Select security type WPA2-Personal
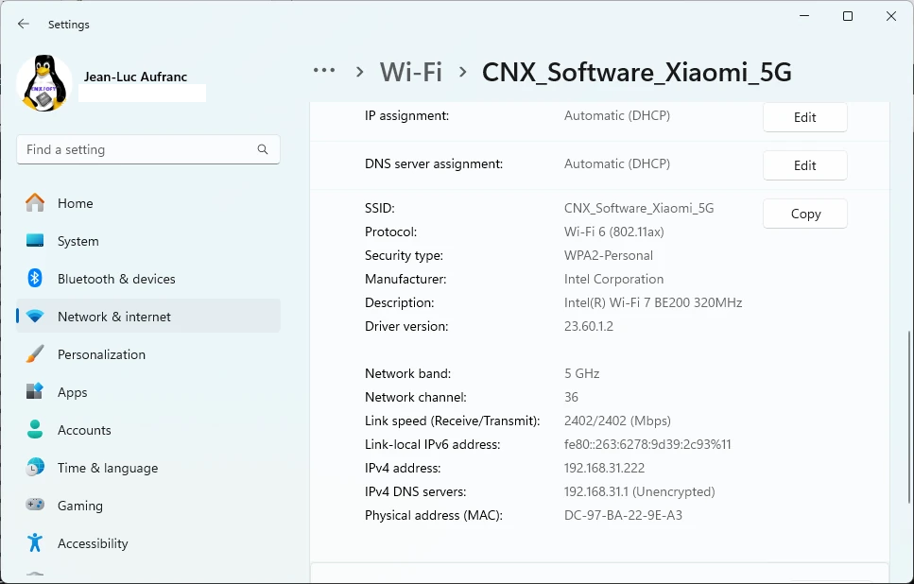 609,255
